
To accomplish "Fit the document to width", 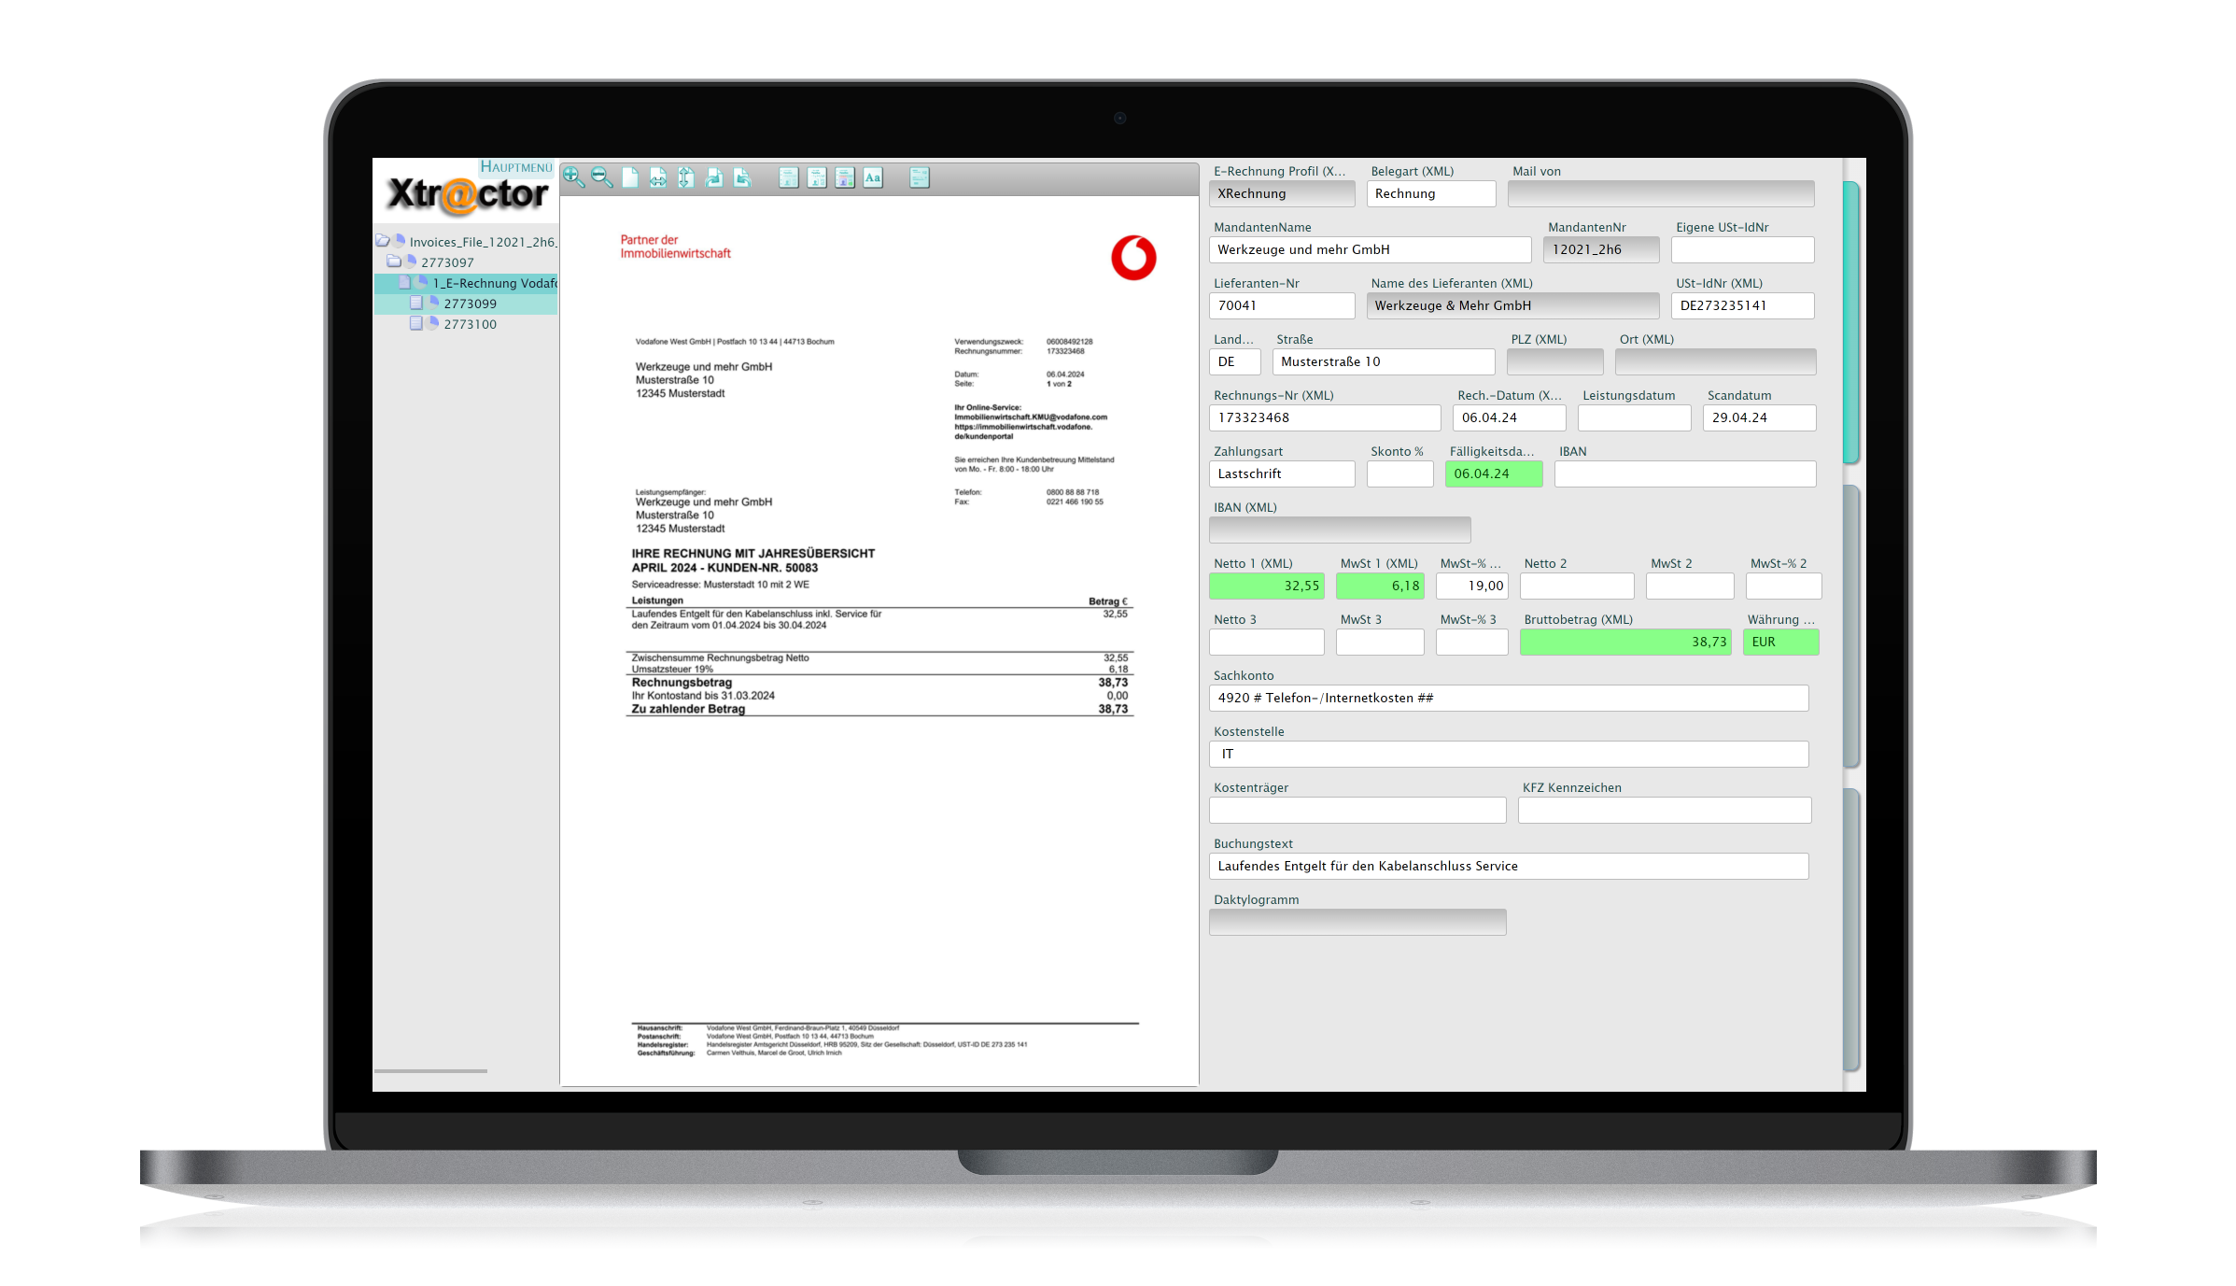I will (x=658, y=177).
